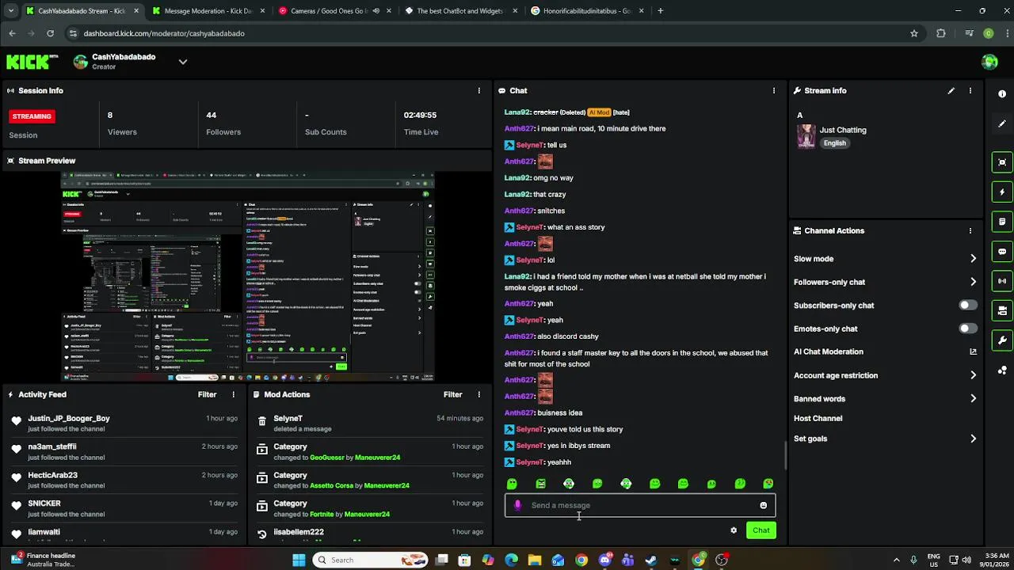Open Activity Feed Filter
Image resolution: width=1014 pixels, height=570 pixels.
point(207,394)
